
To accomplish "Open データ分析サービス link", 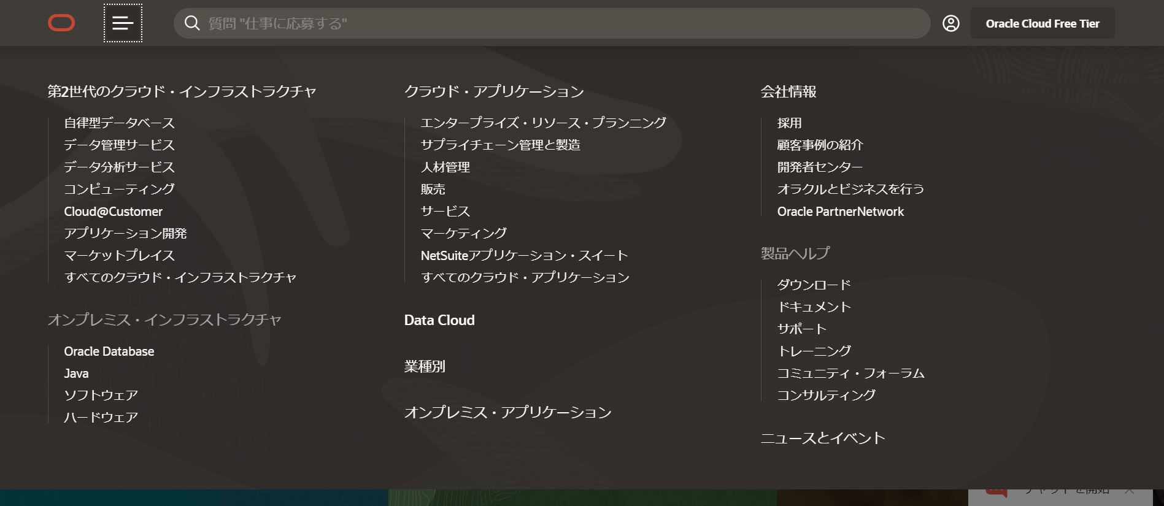I will pos(119,167).
